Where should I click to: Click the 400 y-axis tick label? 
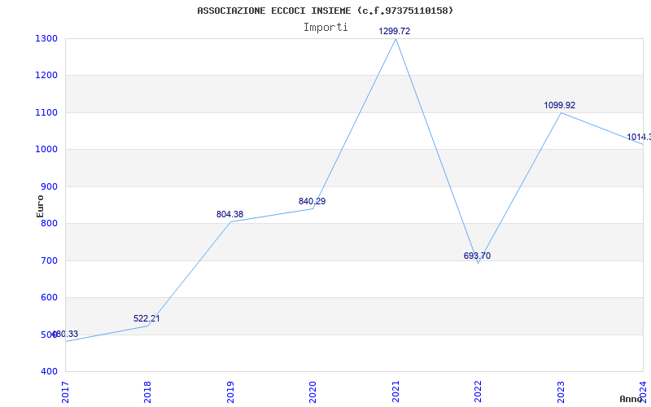(x=49, y=372)
